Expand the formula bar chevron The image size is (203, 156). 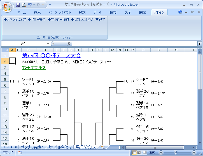click(199, 44)
